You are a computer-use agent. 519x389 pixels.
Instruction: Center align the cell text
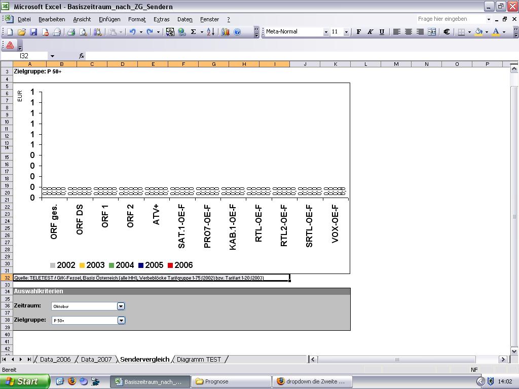(409, 32)
